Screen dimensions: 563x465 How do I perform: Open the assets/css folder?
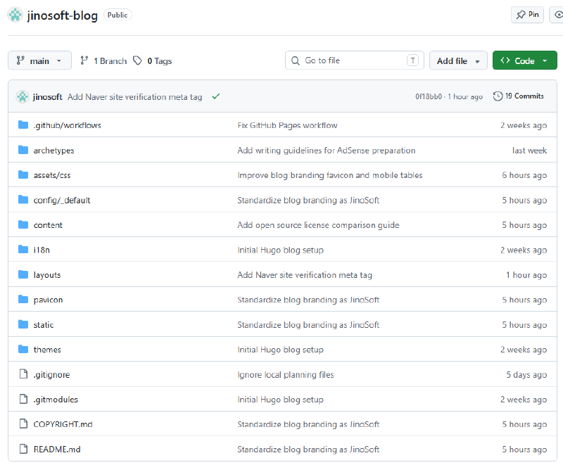(52, 175)
